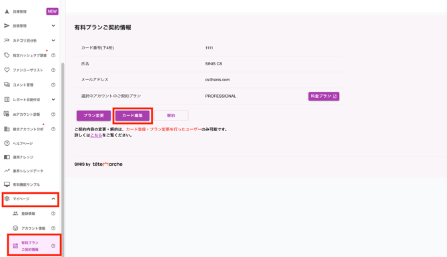Click the tête marche logo
The image size is (447, 257).
(107, 164)
